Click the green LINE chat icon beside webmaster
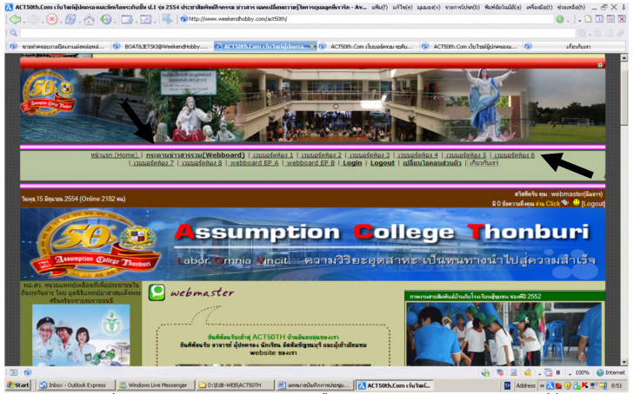The height and width of the screenshot is (394, 633). (x=157, y=294)
